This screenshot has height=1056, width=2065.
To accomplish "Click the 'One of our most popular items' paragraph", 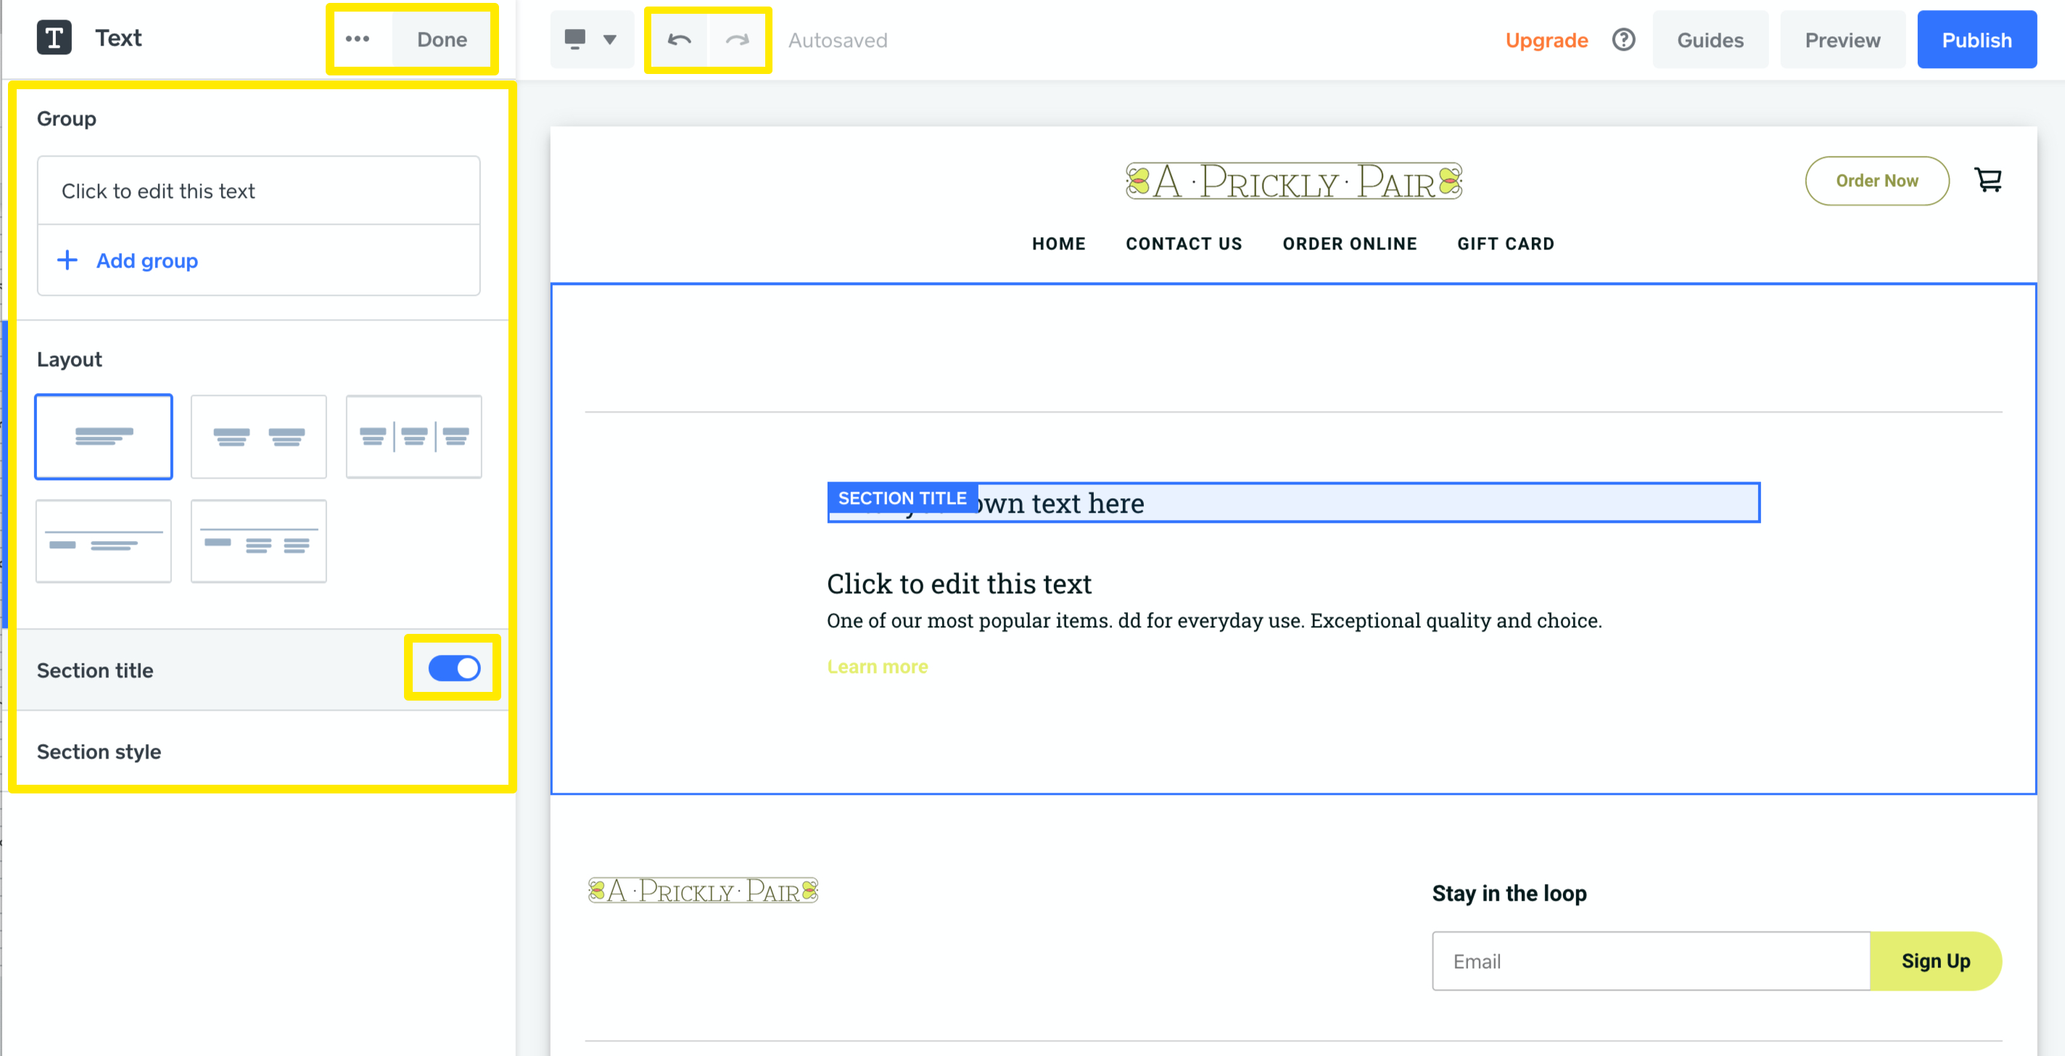I will 1213,621.
